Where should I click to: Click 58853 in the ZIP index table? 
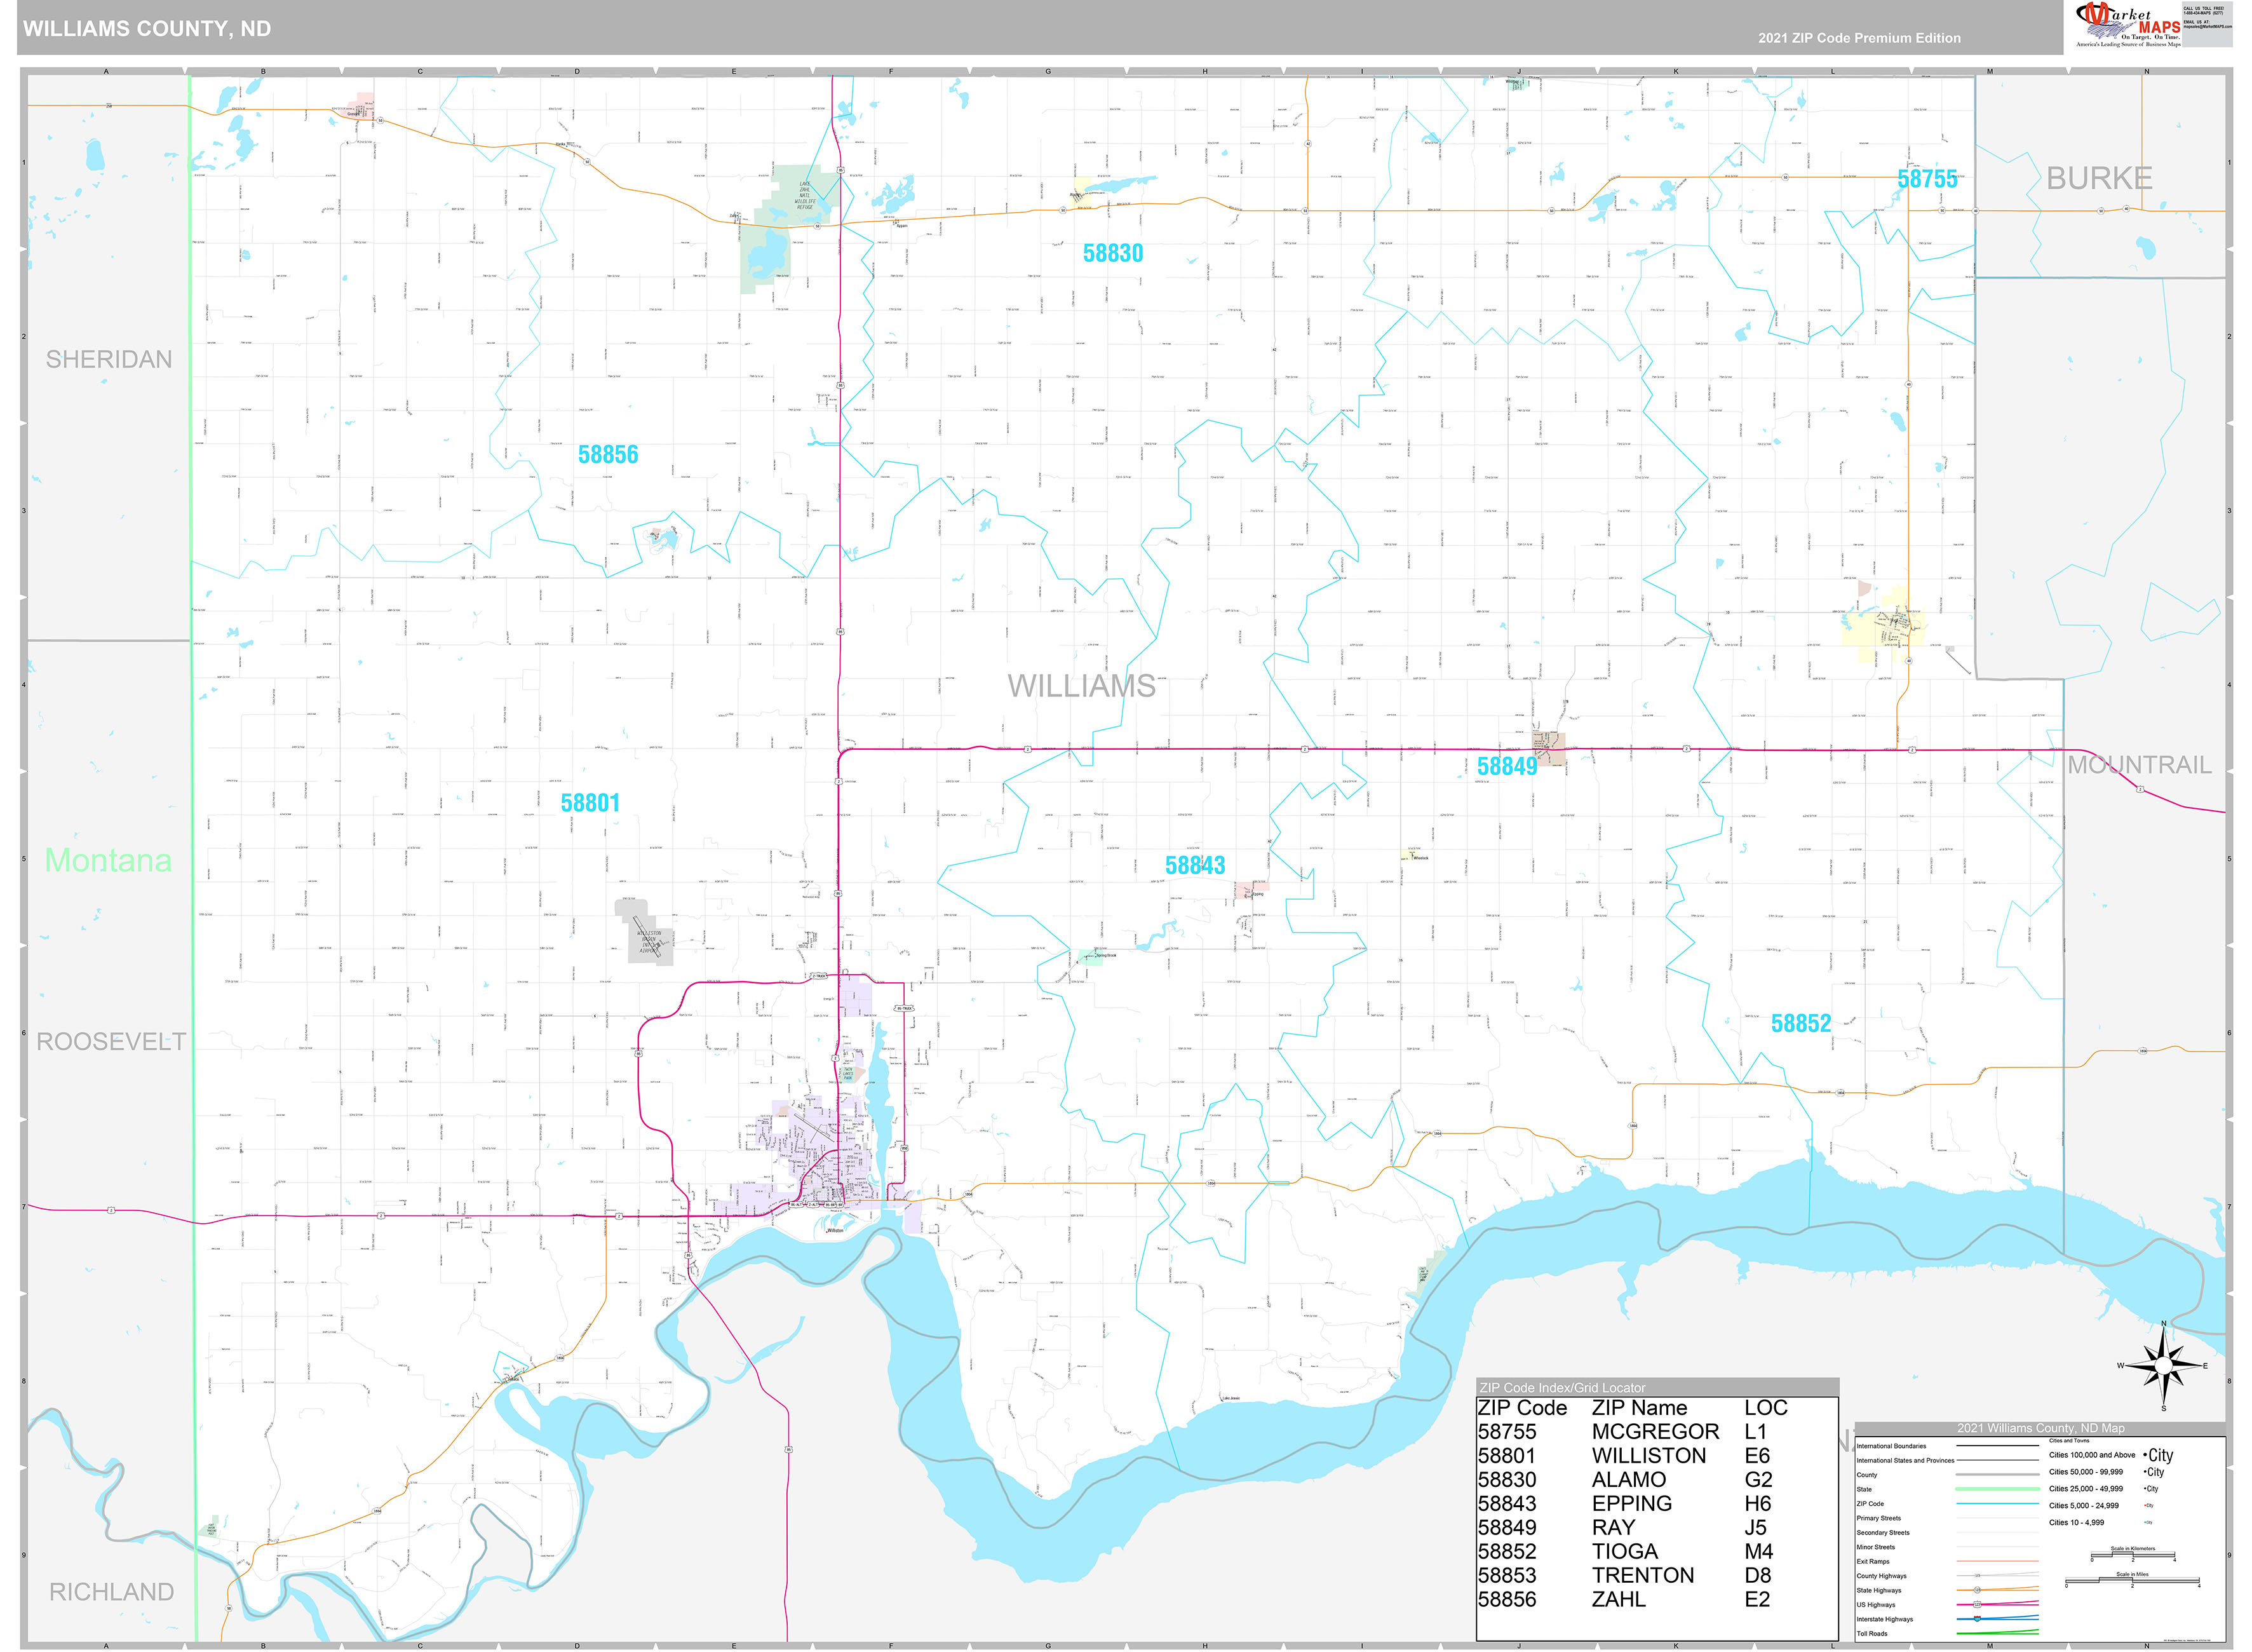[x=1506, y=1575]
